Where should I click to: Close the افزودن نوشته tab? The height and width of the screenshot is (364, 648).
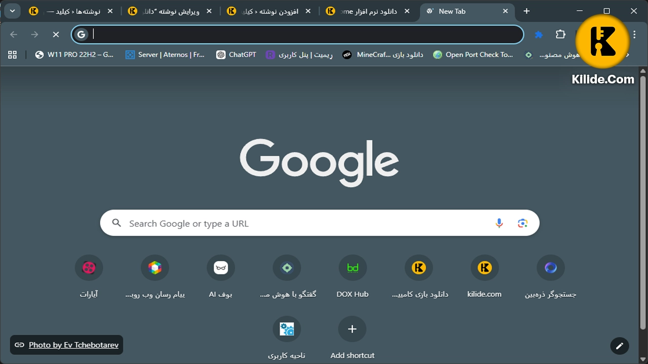pos(308,11)
